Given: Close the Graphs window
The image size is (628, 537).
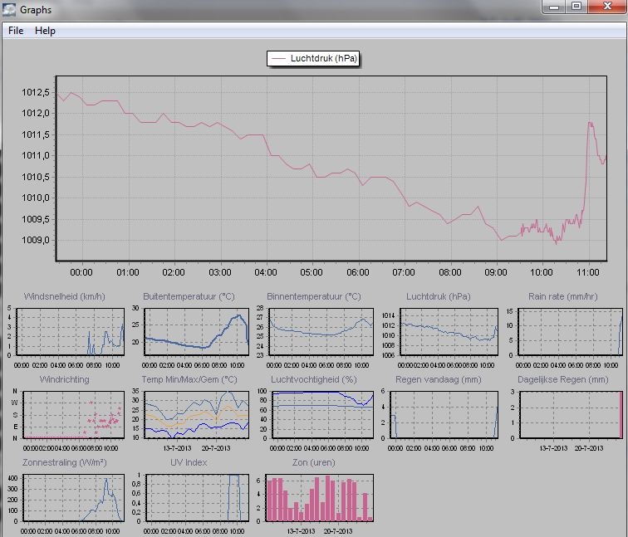Looking at the screenshot, I should pyautogui.click(x=607, y=7).
